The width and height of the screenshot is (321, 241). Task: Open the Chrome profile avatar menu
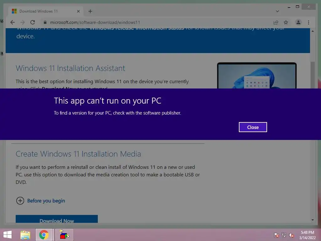(x=298, y=22)
